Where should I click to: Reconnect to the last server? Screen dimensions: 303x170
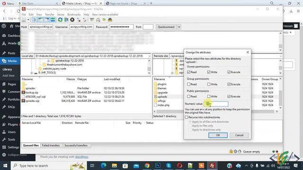[84, 20]
